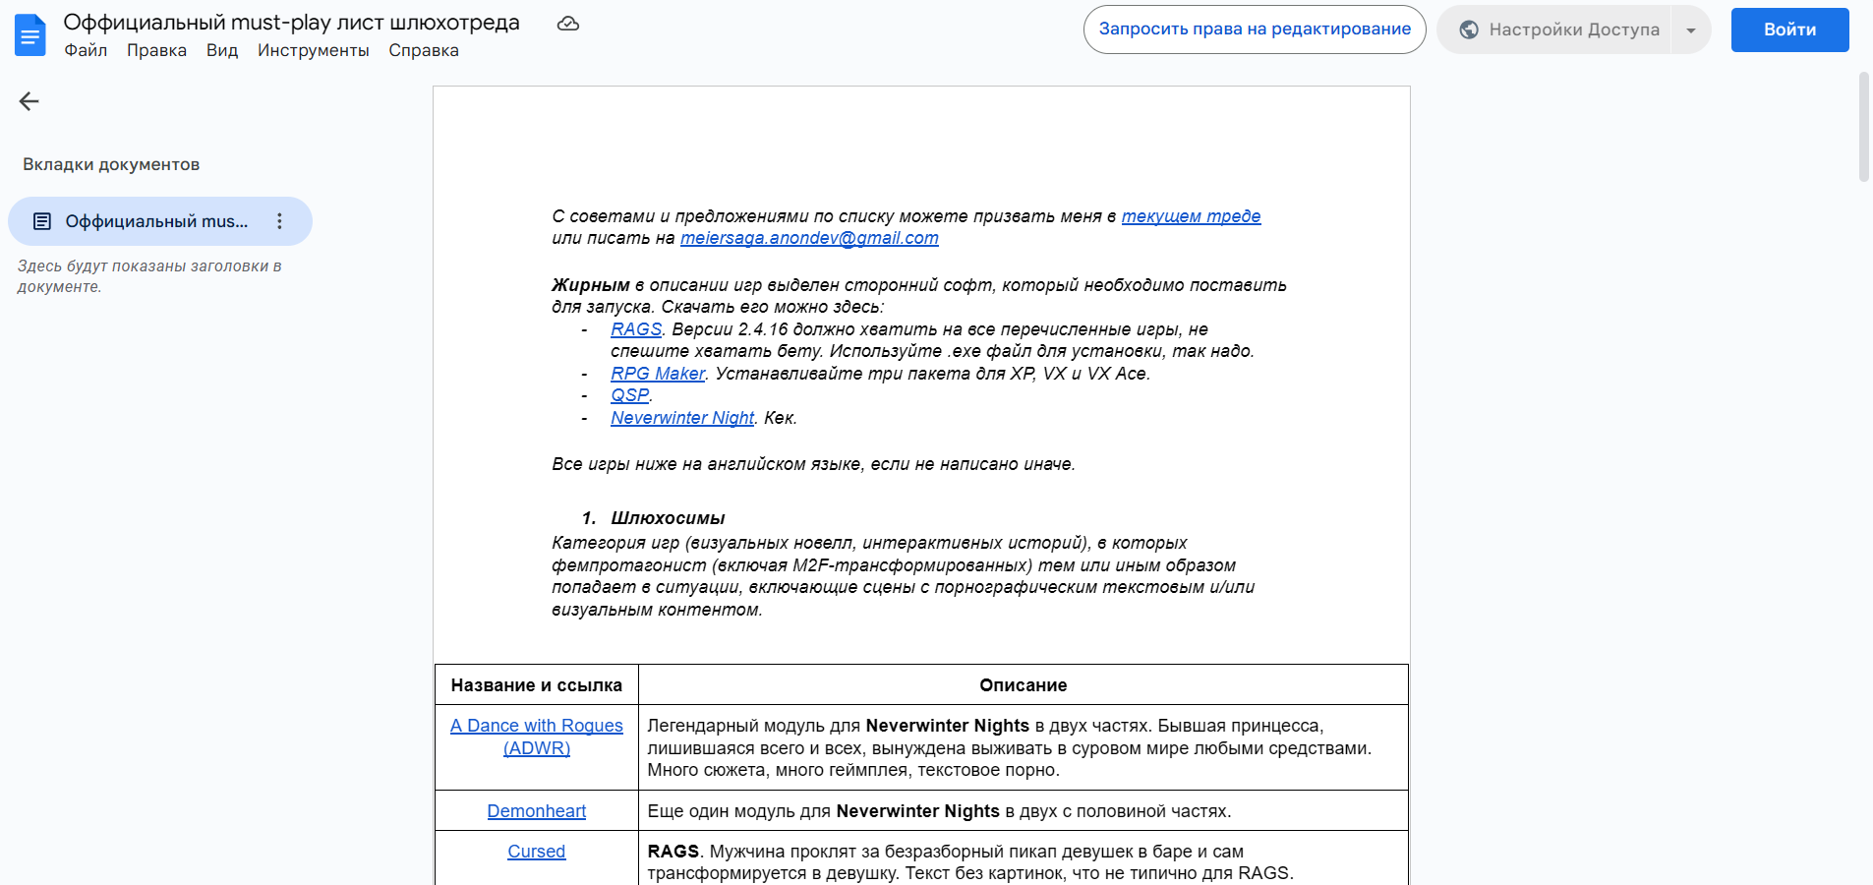Click the Описание table header
This screenshot has height=885, width=1873.
pos(1023,685)
